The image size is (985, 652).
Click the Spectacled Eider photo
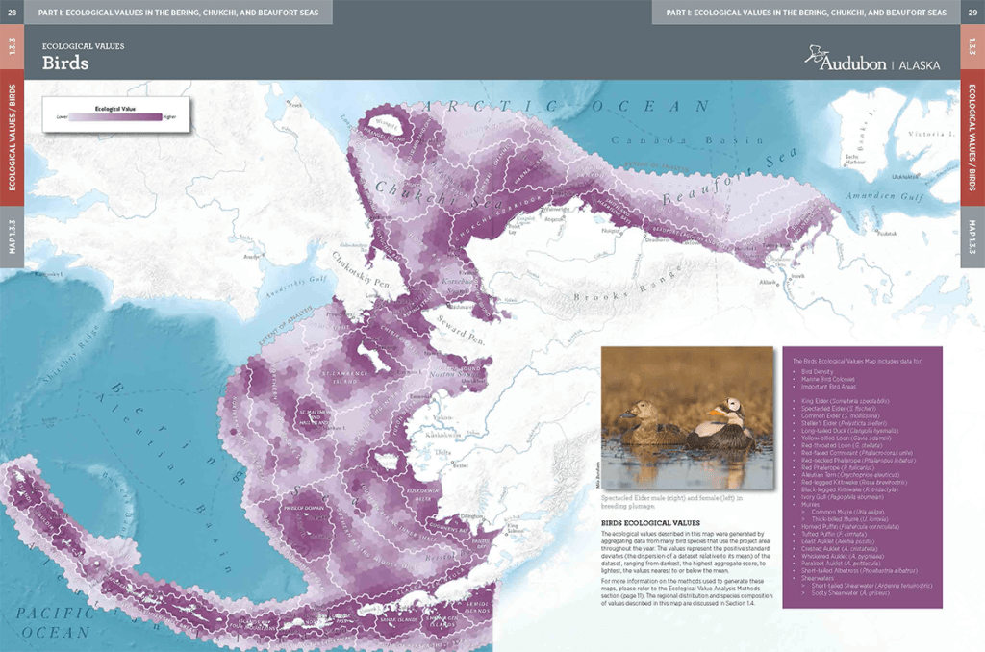[677, 417]
